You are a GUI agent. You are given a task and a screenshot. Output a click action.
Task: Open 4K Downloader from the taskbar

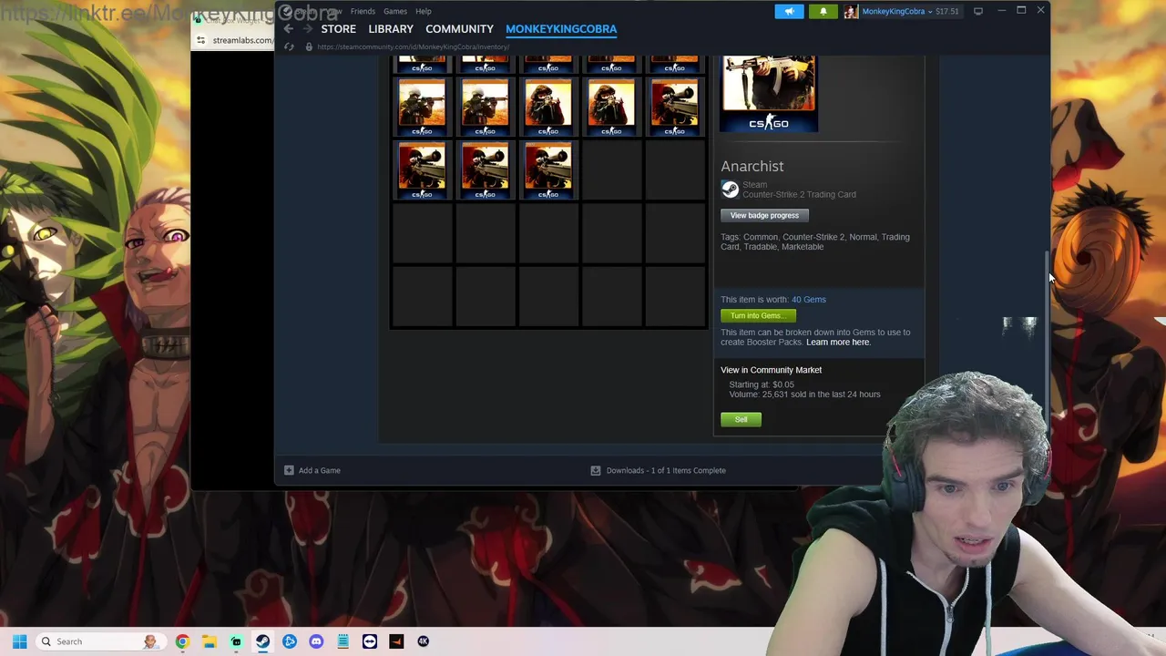pyautogui.click(x=423, y=641)
